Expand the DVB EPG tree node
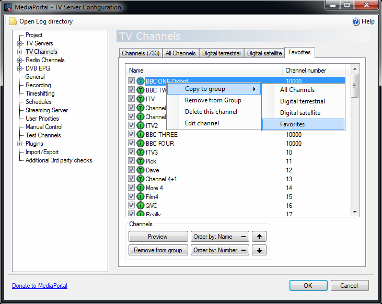Screen dimensions: 382x304 tap(19, 69)
